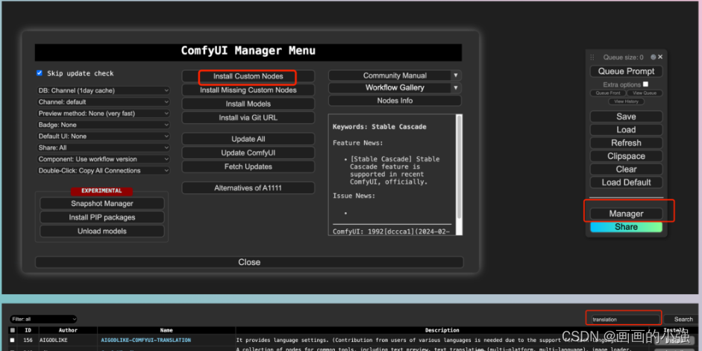Enable the Extra options checkbox
Image resolution: width=702 pixels, height=351 pixels.
point(645,84)
